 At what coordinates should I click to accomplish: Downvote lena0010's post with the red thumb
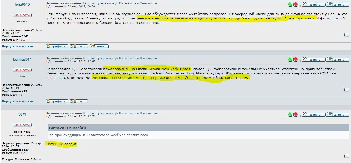coord(296,5)
